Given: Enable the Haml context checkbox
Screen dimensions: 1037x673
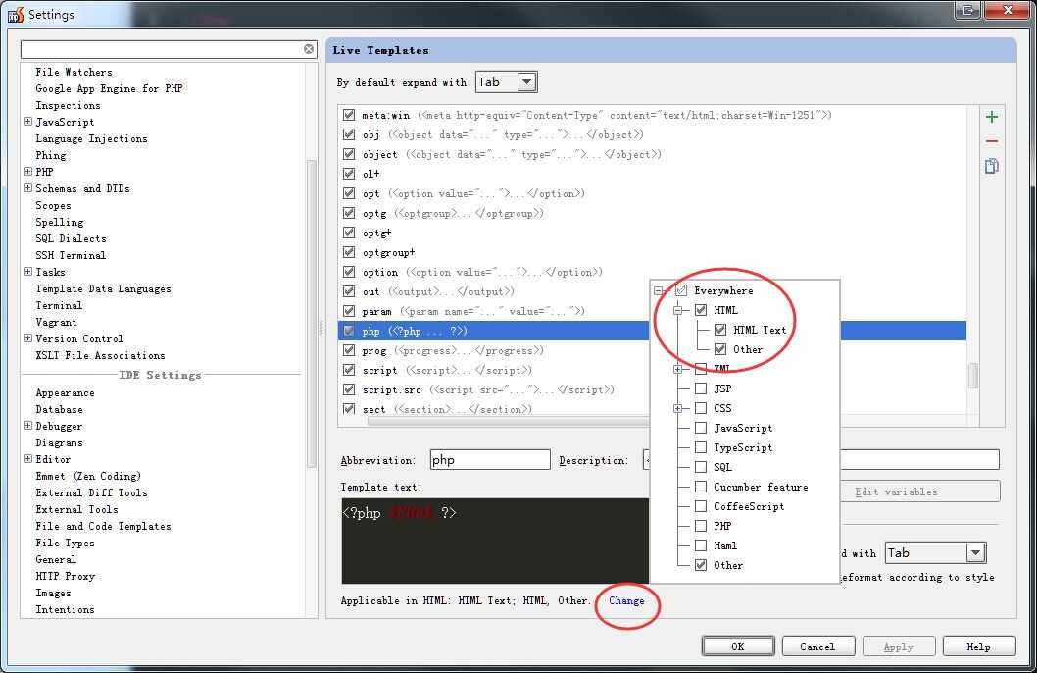Looking at the screenshot, I should pyautogui.click(x=701, y=545).
